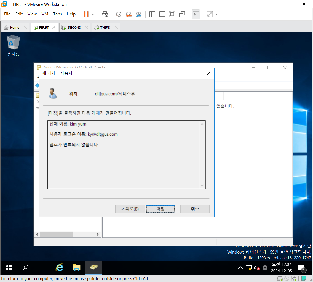The height and width of the screenshot is (282, 313).
Task: Open the power options dropdown arrow
Action: click(93, 14)
